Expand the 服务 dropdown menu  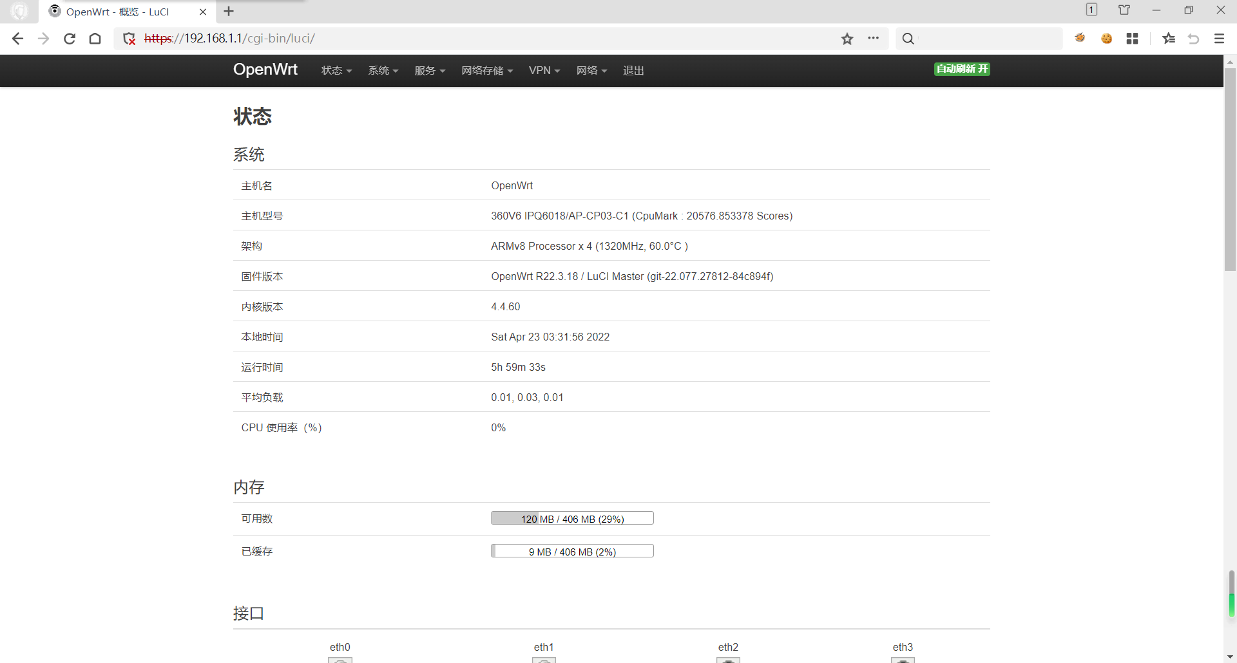pyautogui.click(x=430, y=71)
